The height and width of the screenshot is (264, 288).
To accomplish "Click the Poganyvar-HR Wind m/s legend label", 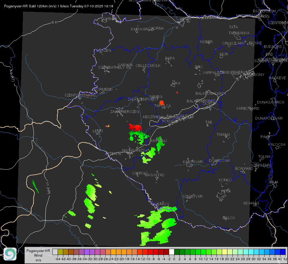I will click(38, 255).
